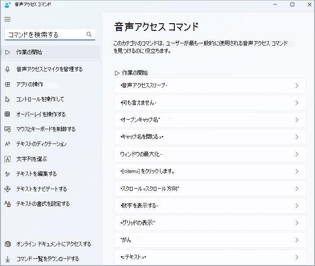Click the voice access app icon in title bar
The image size is (315, 266).
point(8,4)
